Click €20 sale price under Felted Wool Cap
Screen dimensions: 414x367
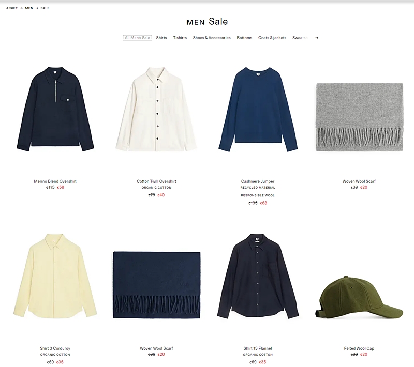click(x=364, y=355)
